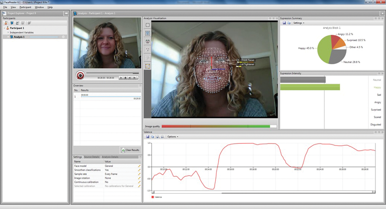
Task: Click the red record button under the video
Action: click(x=81, y=75)
